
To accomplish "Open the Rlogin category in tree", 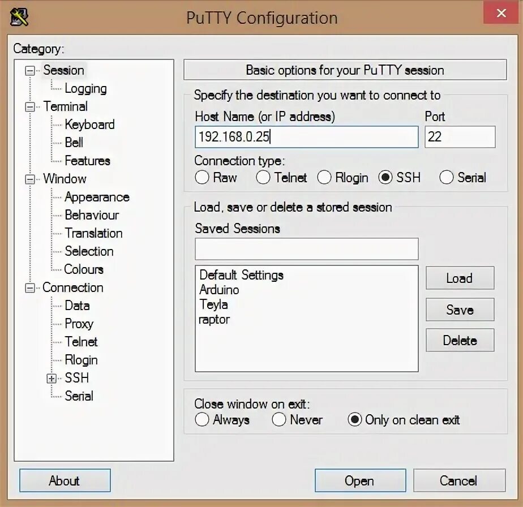I will click(x=81, y=360).
